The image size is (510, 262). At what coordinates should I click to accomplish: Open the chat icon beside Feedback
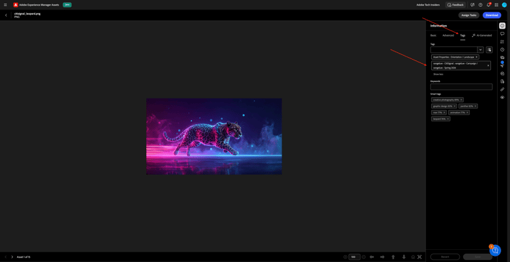point(473,5)
